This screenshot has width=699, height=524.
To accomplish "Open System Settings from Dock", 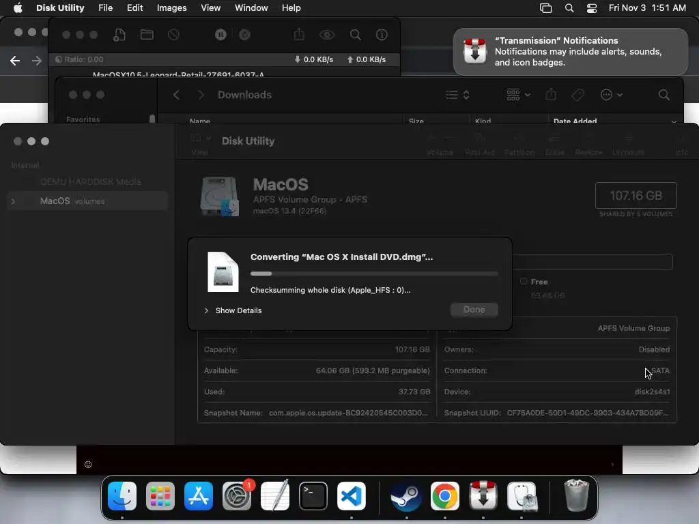I will pyautogui.click(x=237, y=496).
